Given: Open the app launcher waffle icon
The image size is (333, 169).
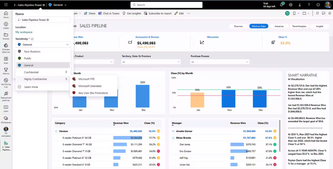Looking at the screenshot, I should pos(6,5).
